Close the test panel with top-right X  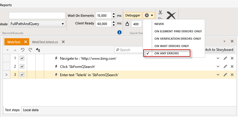[232, 41]
